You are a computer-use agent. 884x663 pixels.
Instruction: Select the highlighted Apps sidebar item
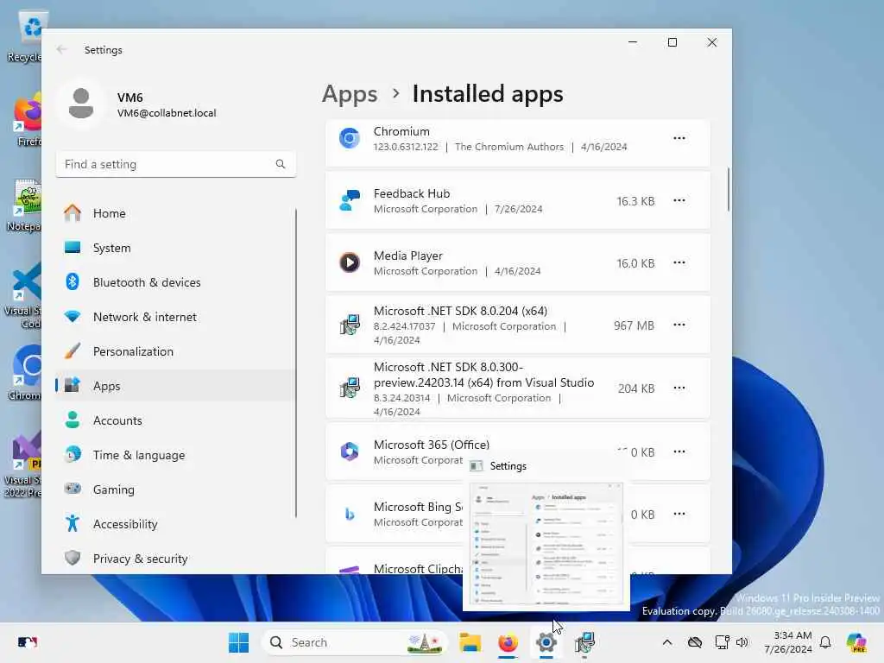[x=174, y=386]
